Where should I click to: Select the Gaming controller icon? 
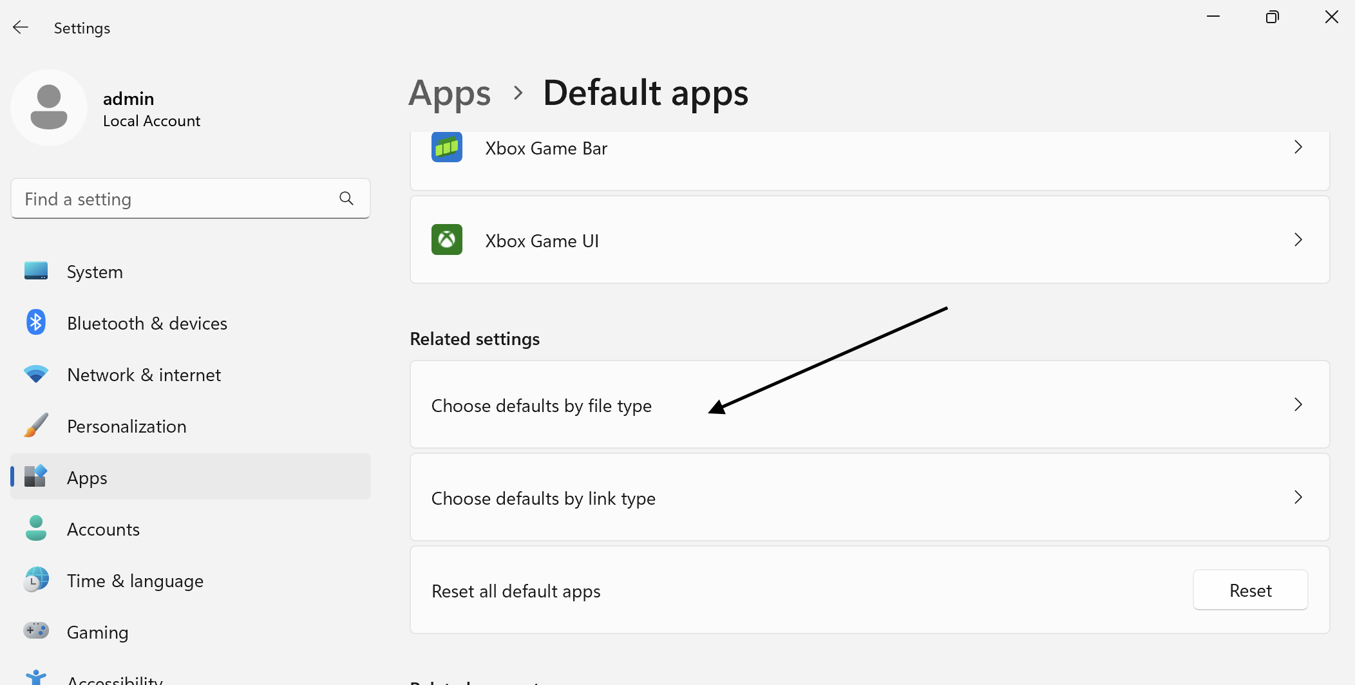pos(36,632)
